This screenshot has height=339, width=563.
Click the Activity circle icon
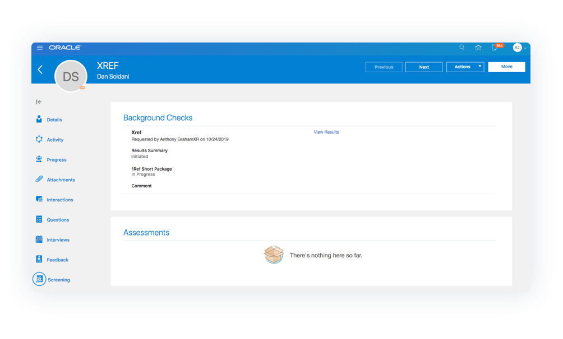coord(39,139)
